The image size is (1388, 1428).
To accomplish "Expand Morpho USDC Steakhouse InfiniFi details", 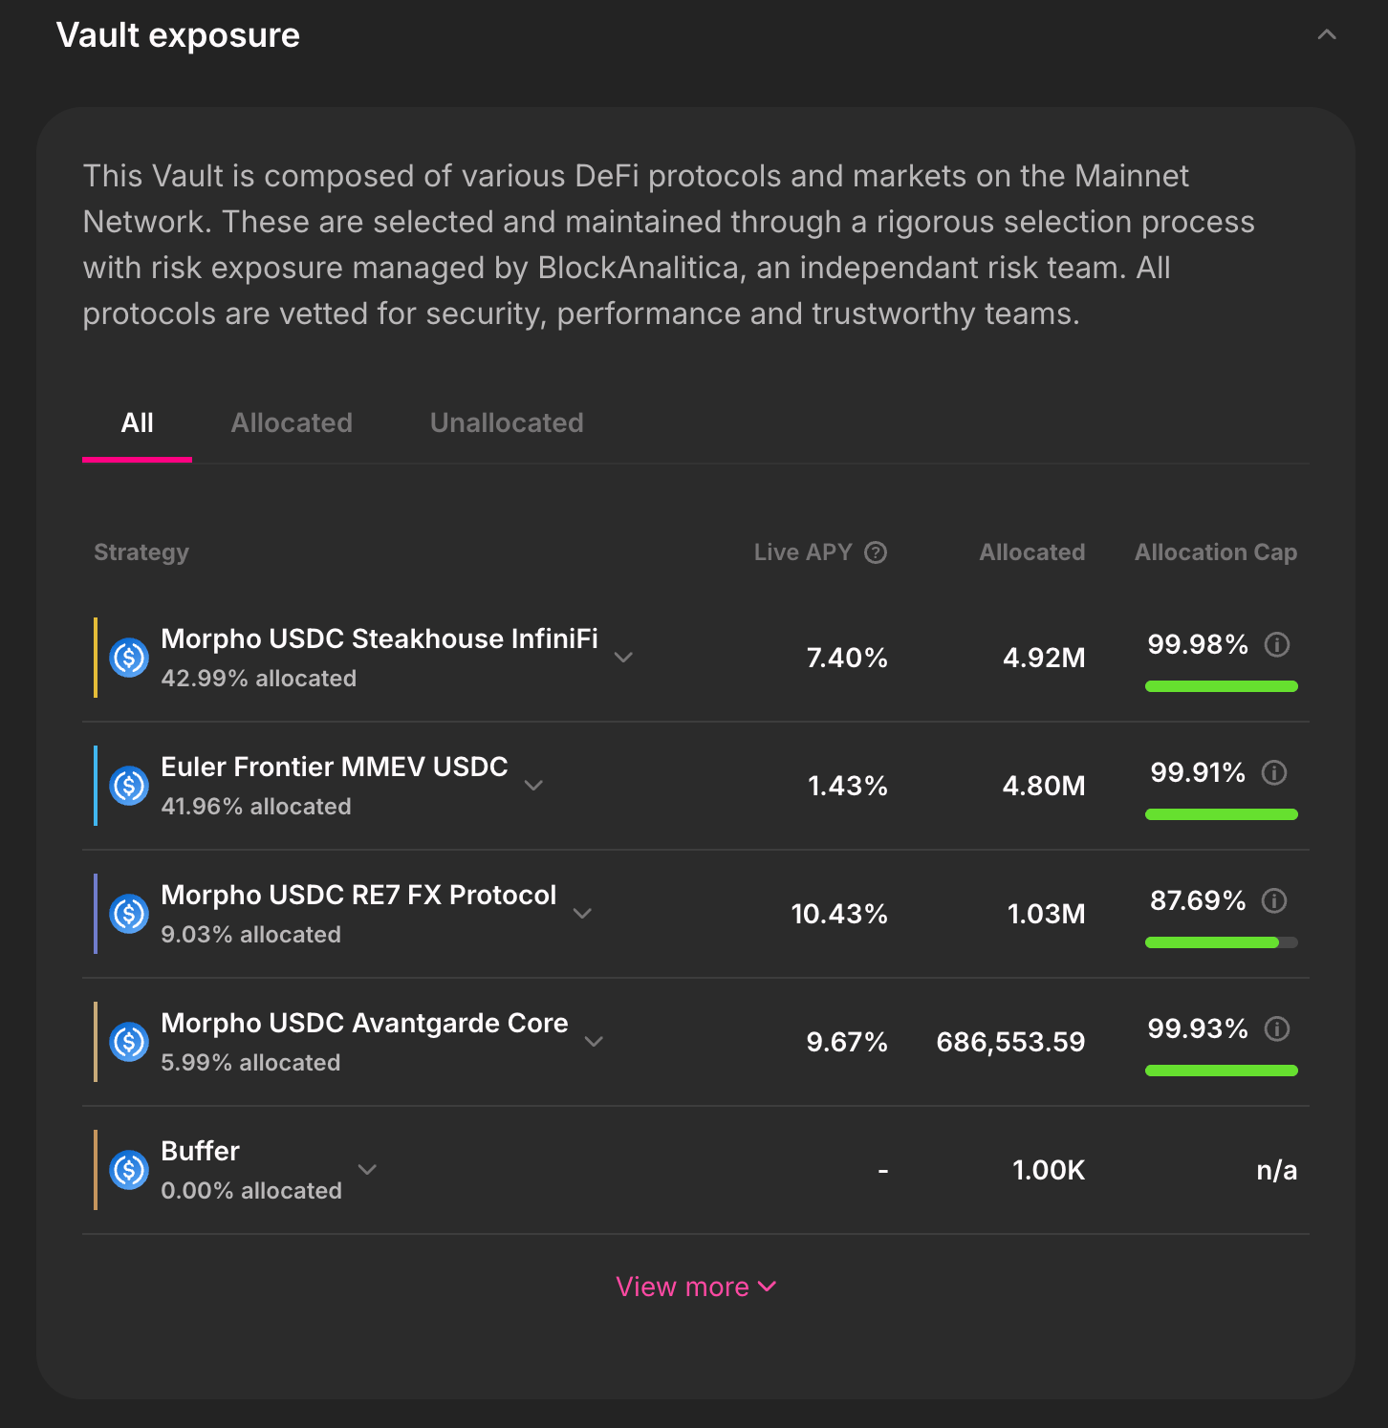I will [x=623, y=658].
